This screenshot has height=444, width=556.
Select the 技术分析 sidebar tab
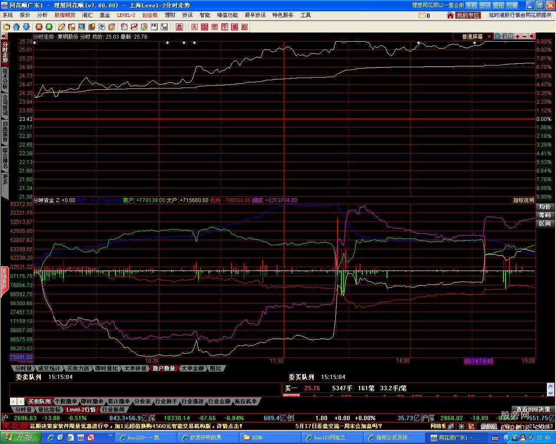(x=5, y=79)
